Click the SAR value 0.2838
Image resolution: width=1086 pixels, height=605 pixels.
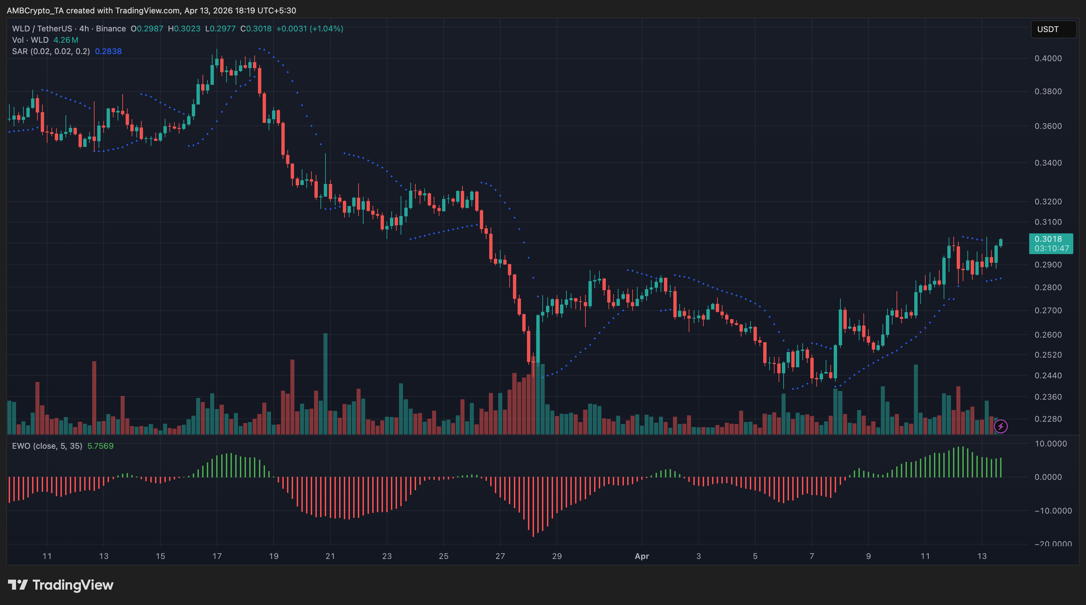(x=108, y=51)
